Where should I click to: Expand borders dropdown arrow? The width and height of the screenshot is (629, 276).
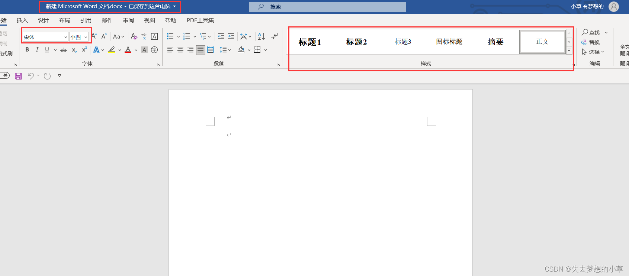tap(266, 50)
